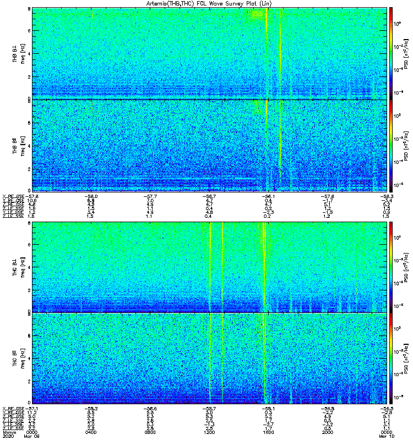Click the '0400' time tick label
This screenshot has width=413, height=440.
point(91,432)
